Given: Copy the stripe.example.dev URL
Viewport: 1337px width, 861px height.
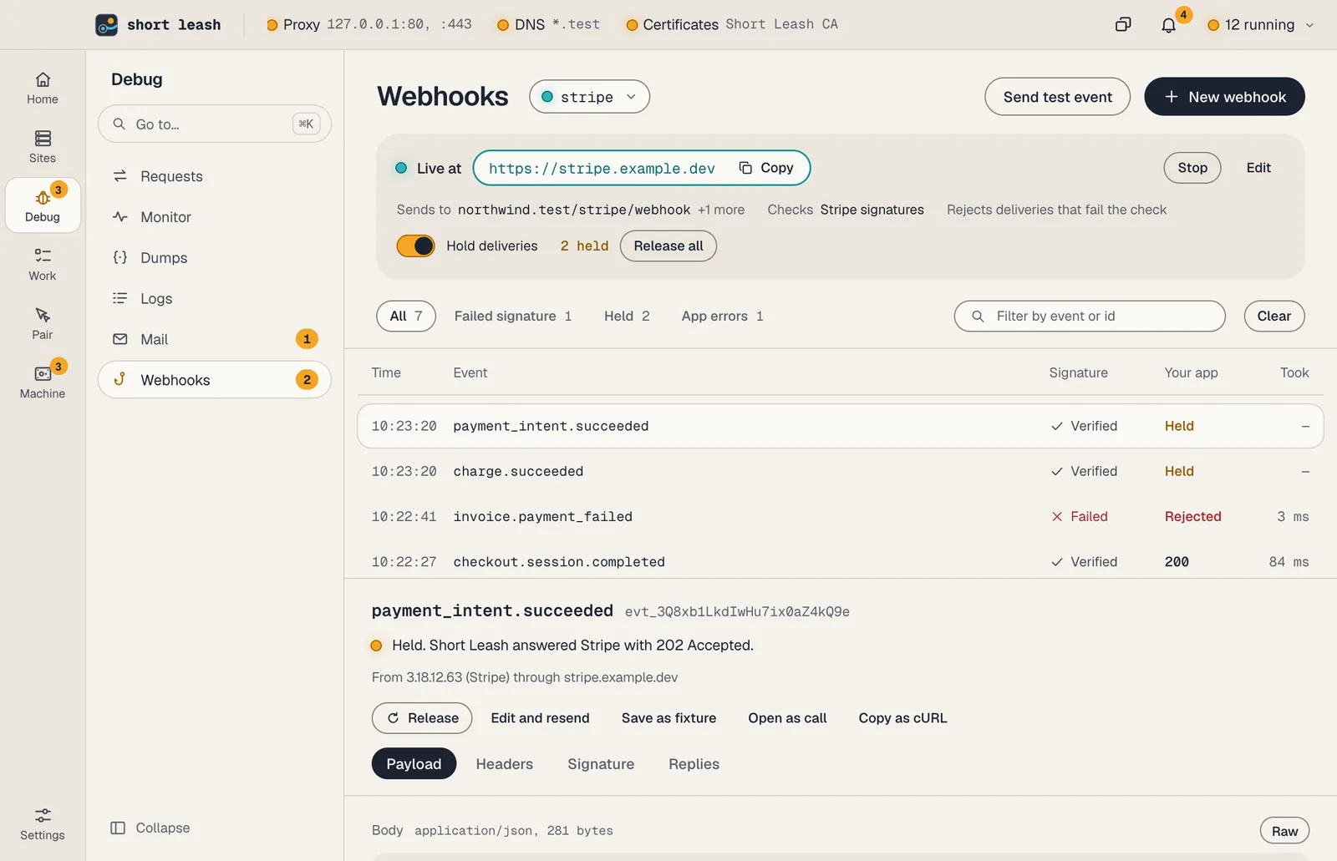Looking at the screenshot, I should (766, 168).
